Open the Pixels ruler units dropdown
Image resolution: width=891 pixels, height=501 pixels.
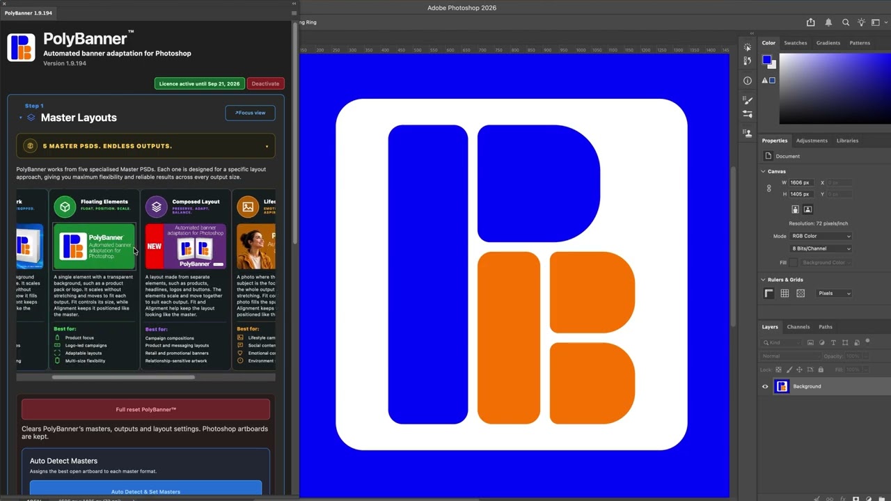[x=834, y=294]
